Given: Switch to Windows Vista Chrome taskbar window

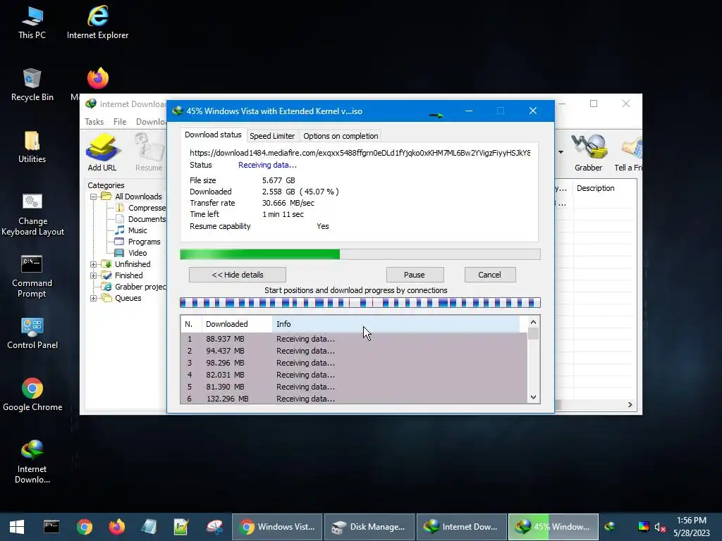Looking at the screenshot, I should pos(278,527).
